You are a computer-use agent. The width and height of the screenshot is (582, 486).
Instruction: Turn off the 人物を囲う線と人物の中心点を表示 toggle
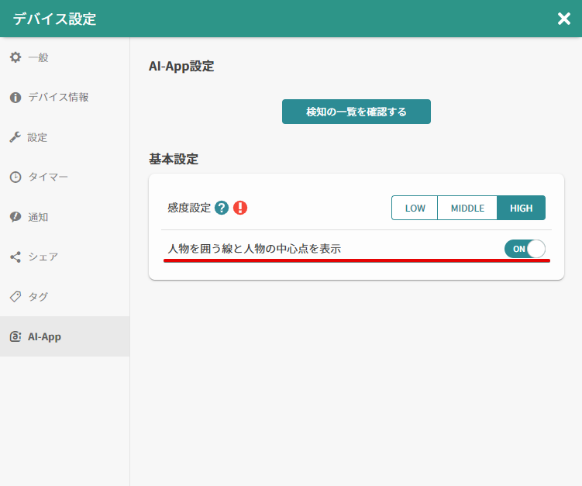[525, 249]
